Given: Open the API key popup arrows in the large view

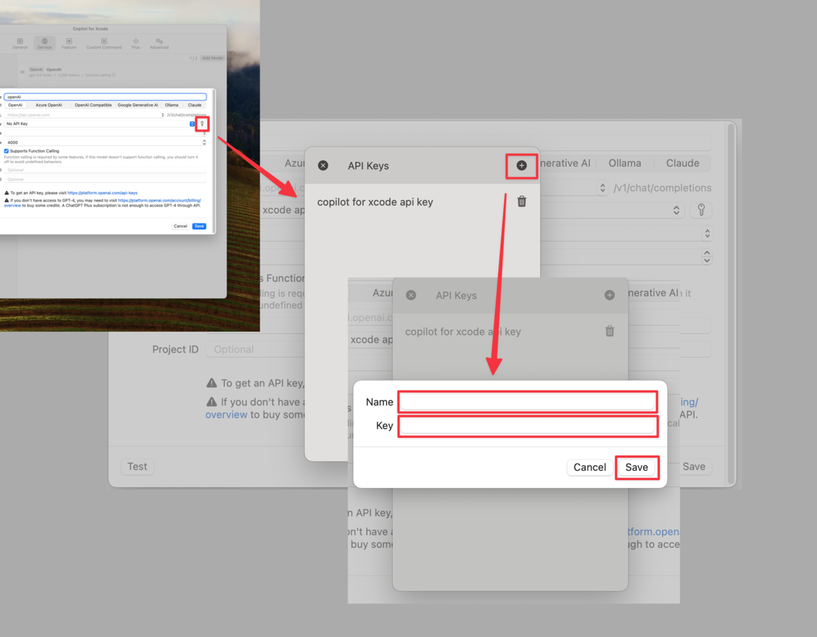Looking at the screenshot, I should pos(676,211).
